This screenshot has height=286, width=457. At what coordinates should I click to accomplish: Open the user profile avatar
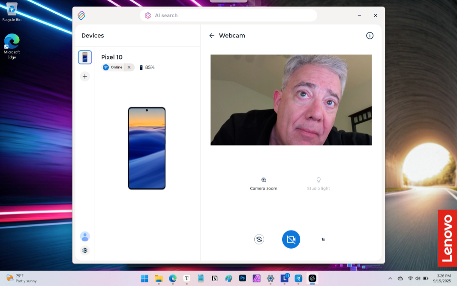coord(85,236)
